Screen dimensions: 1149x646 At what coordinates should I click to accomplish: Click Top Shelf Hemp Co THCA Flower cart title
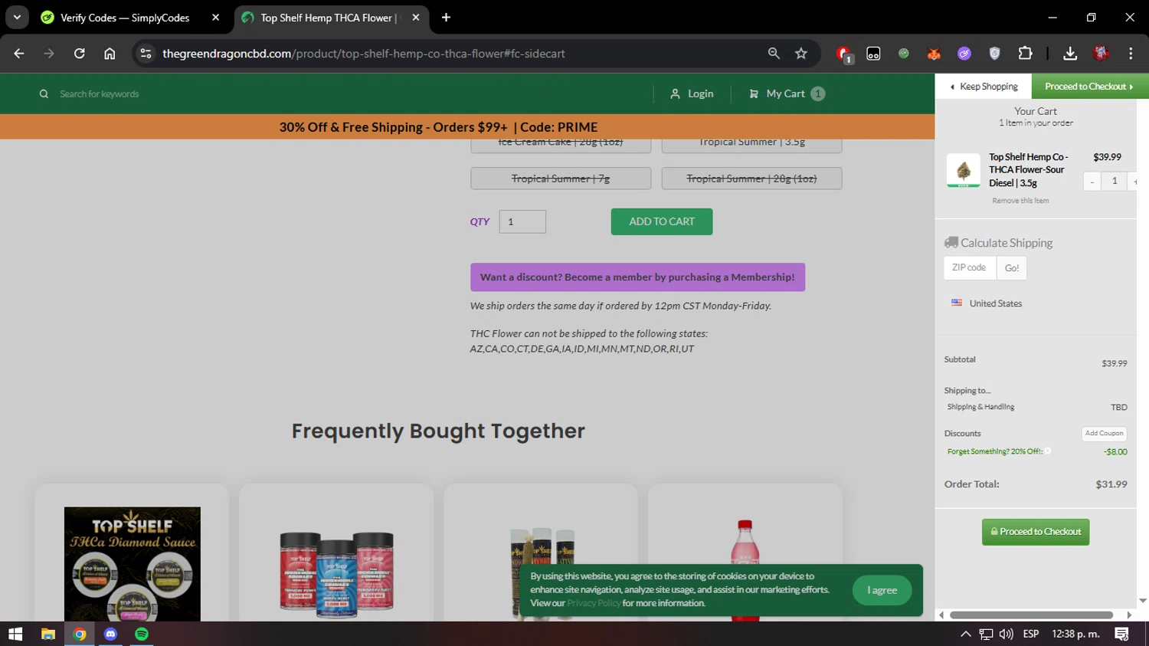1028,170
